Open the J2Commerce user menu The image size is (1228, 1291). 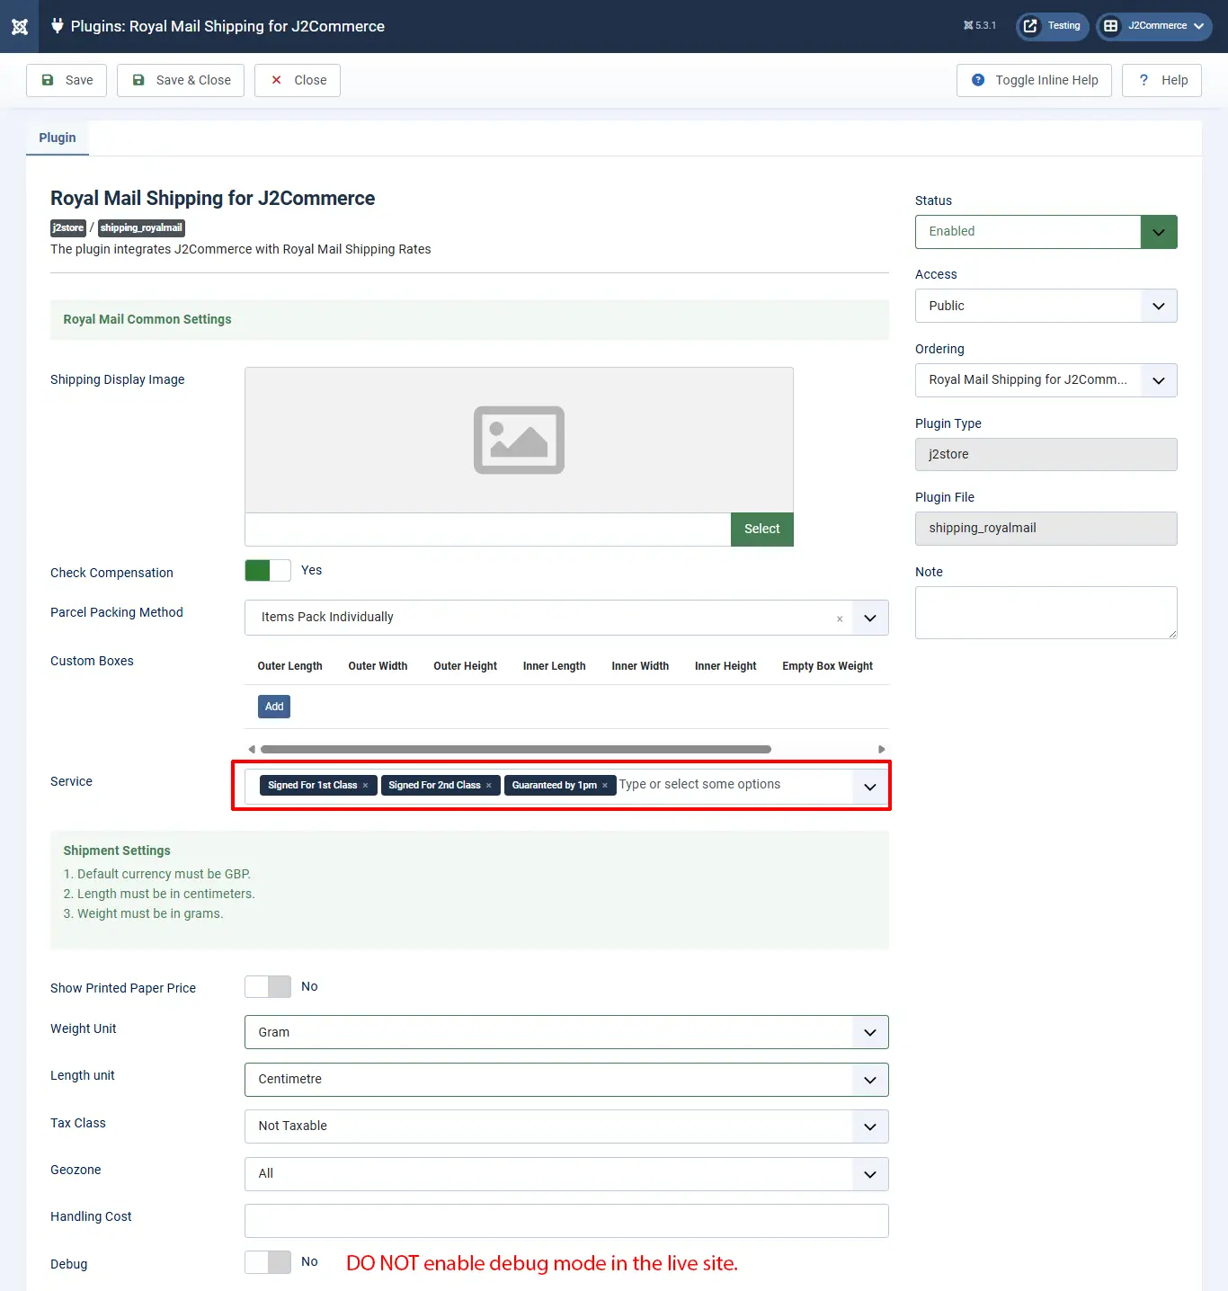(x=1154, y=26)
